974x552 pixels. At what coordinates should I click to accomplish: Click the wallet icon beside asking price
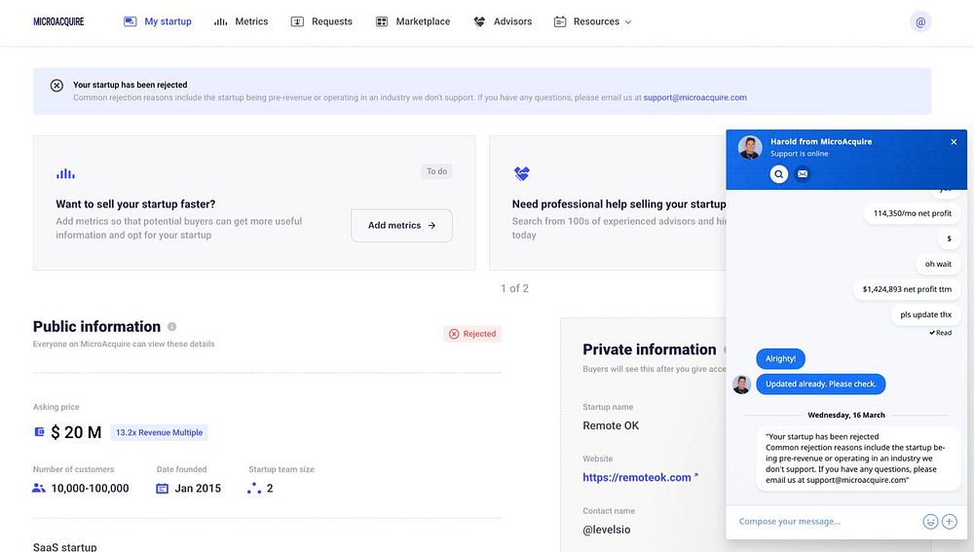39,432
